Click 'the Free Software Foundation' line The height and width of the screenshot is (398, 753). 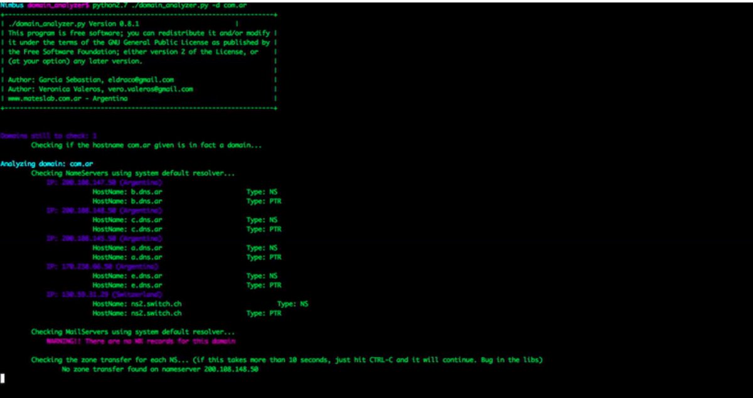[133, 52]
